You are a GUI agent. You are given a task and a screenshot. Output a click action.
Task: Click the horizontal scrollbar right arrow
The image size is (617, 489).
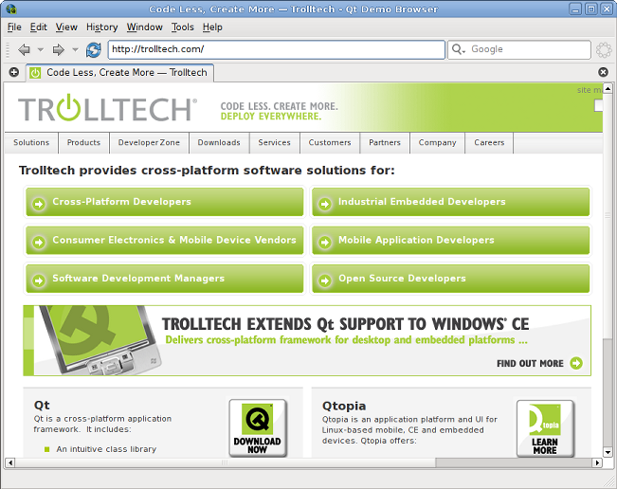coord(598,462)
